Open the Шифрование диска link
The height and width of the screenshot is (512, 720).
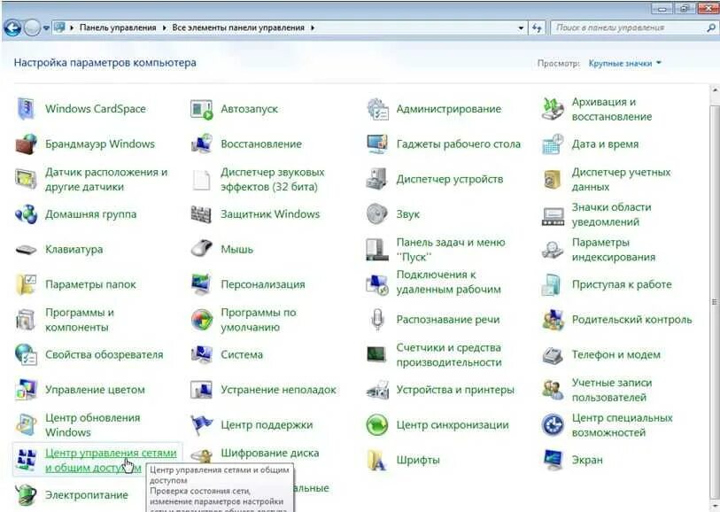coord(269,454)
